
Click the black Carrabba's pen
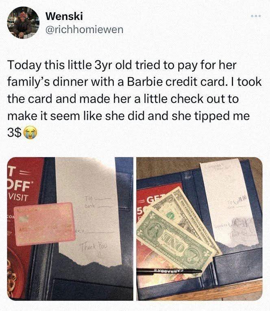pos(169,272)
